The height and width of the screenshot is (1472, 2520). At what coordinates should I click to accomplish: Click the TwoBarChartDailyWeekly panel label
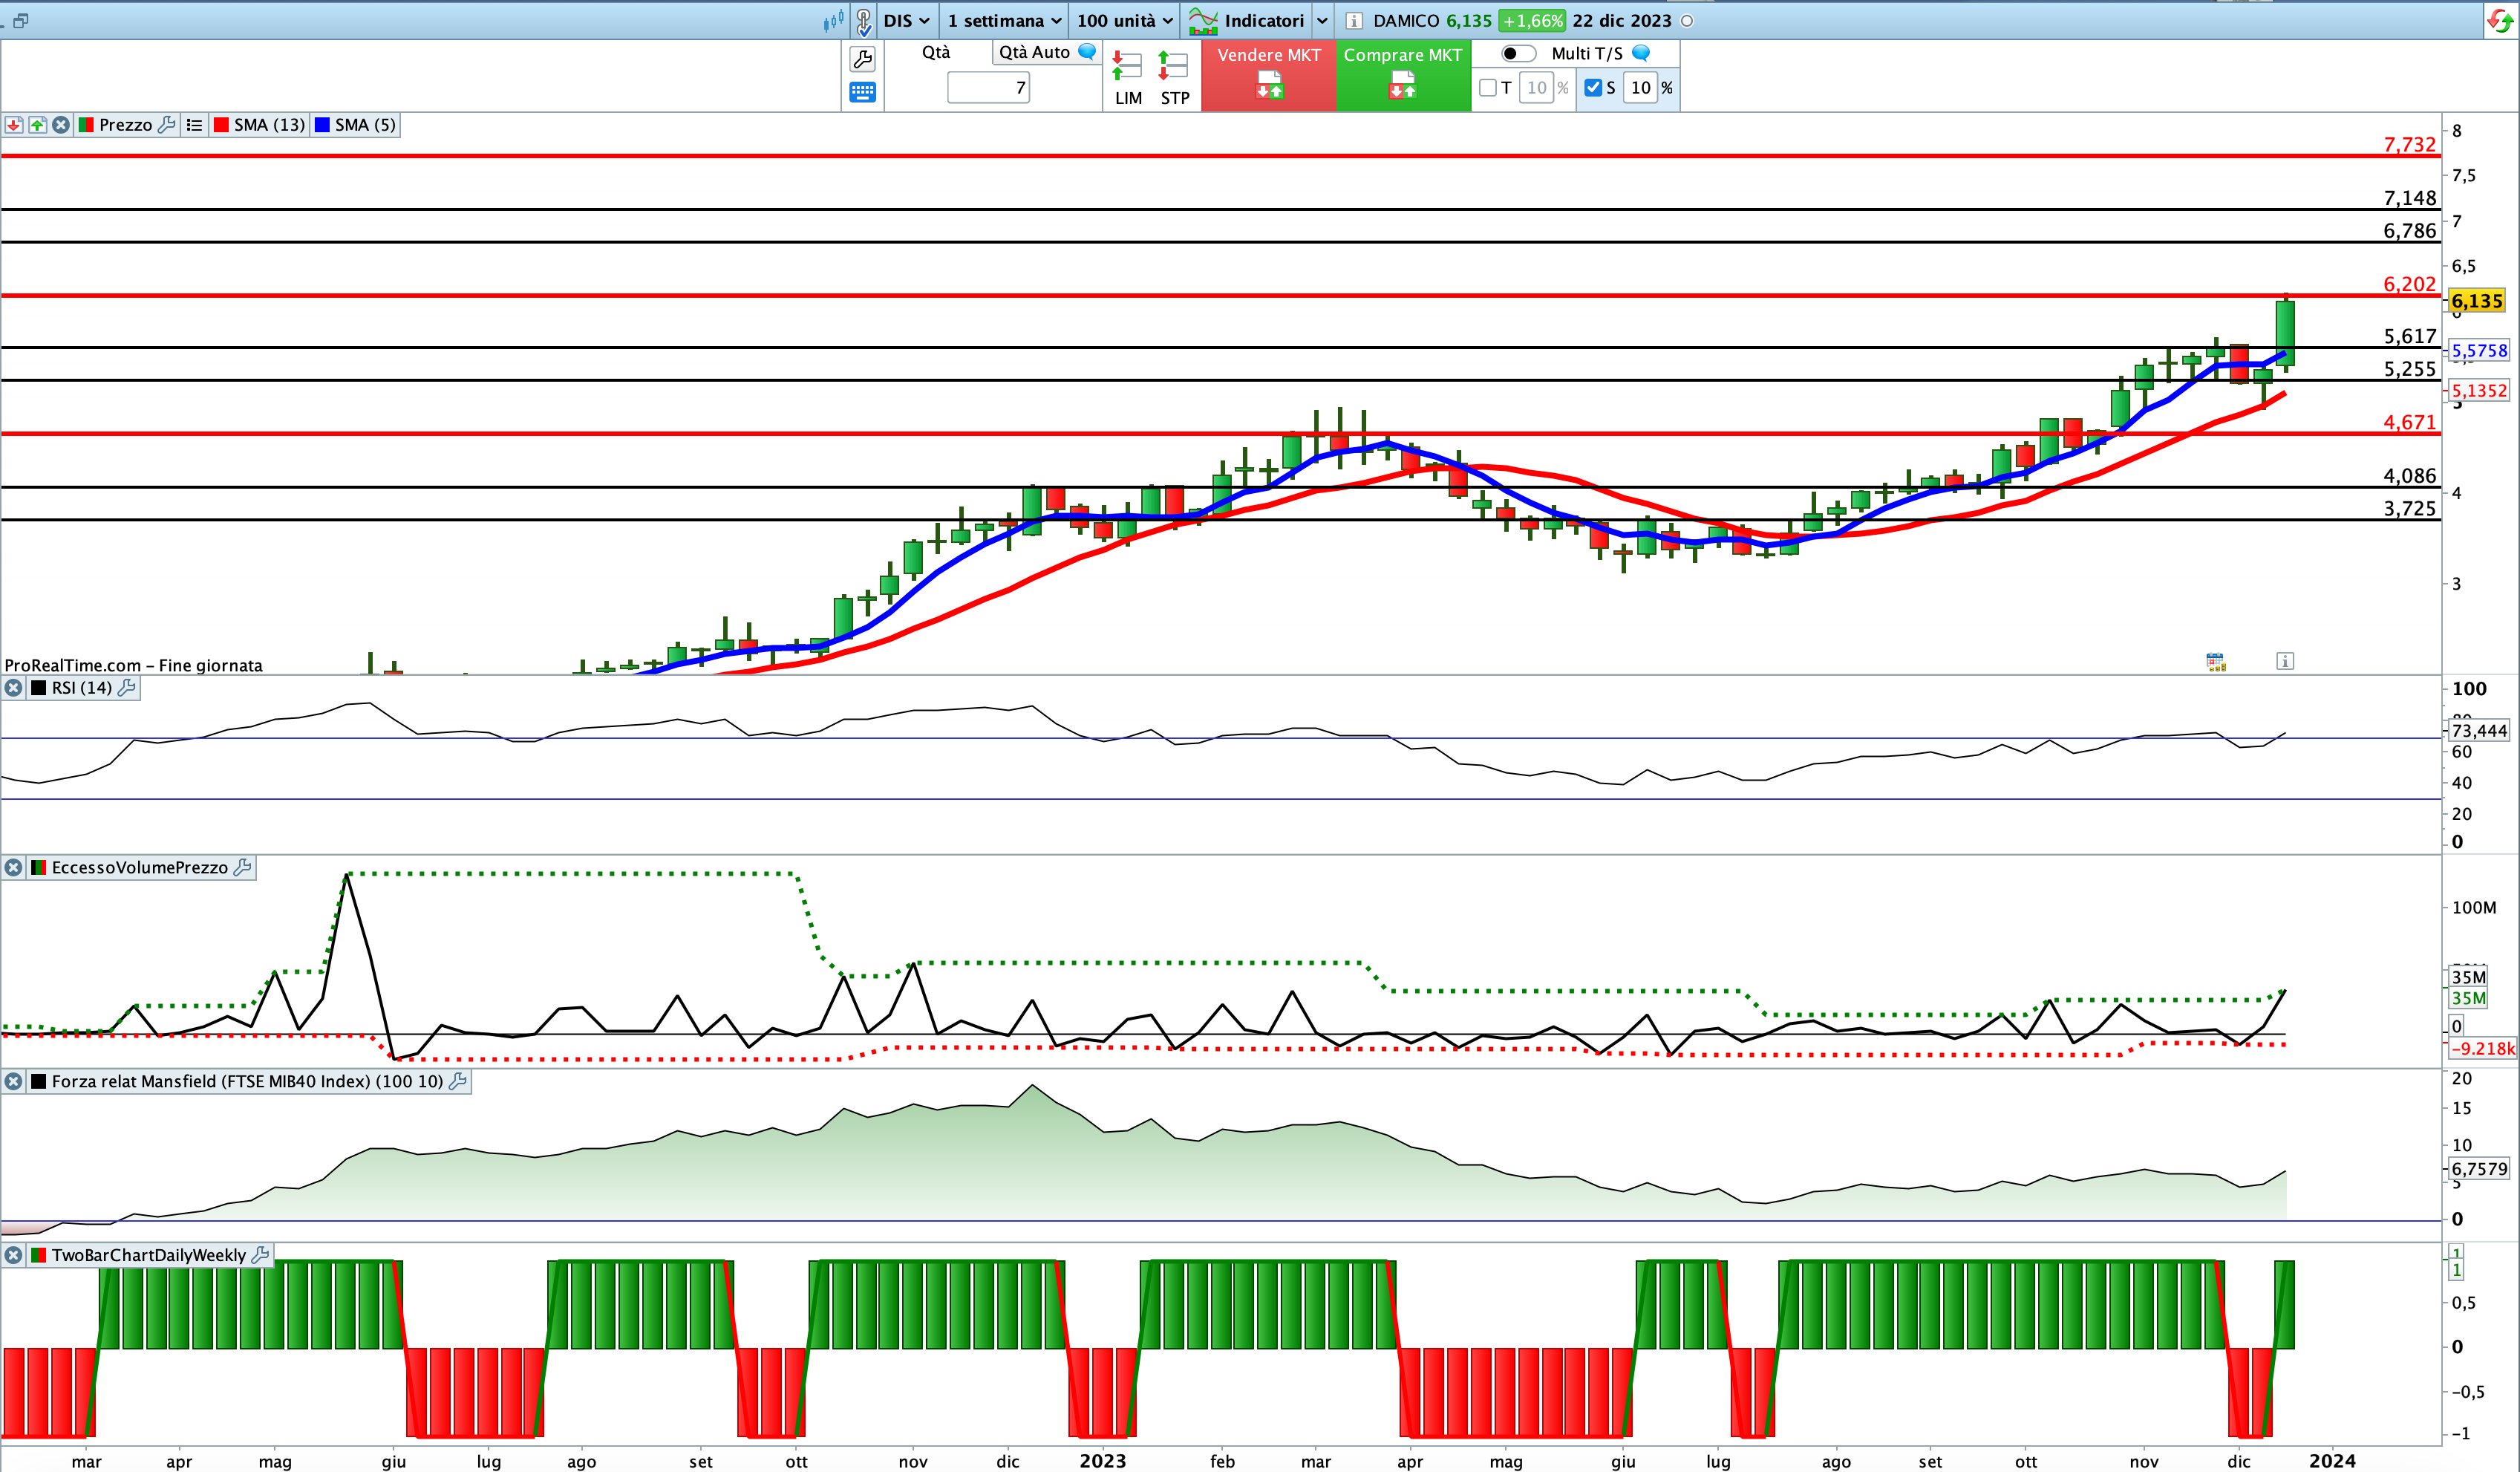pyautogui.click(x=149, y=1255)
